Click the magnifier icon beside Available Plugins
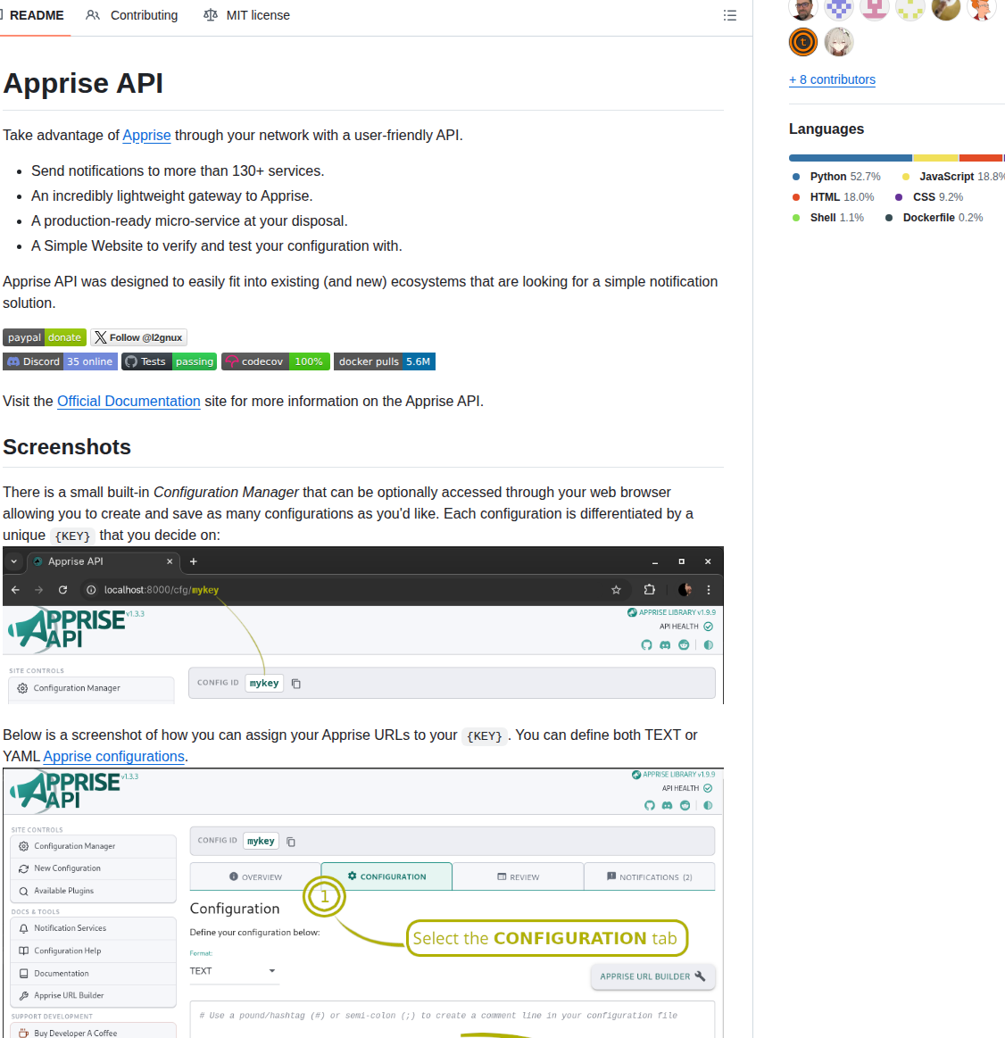The width and height of the screenshot is (1005, 1038). (x=24, y=891)
